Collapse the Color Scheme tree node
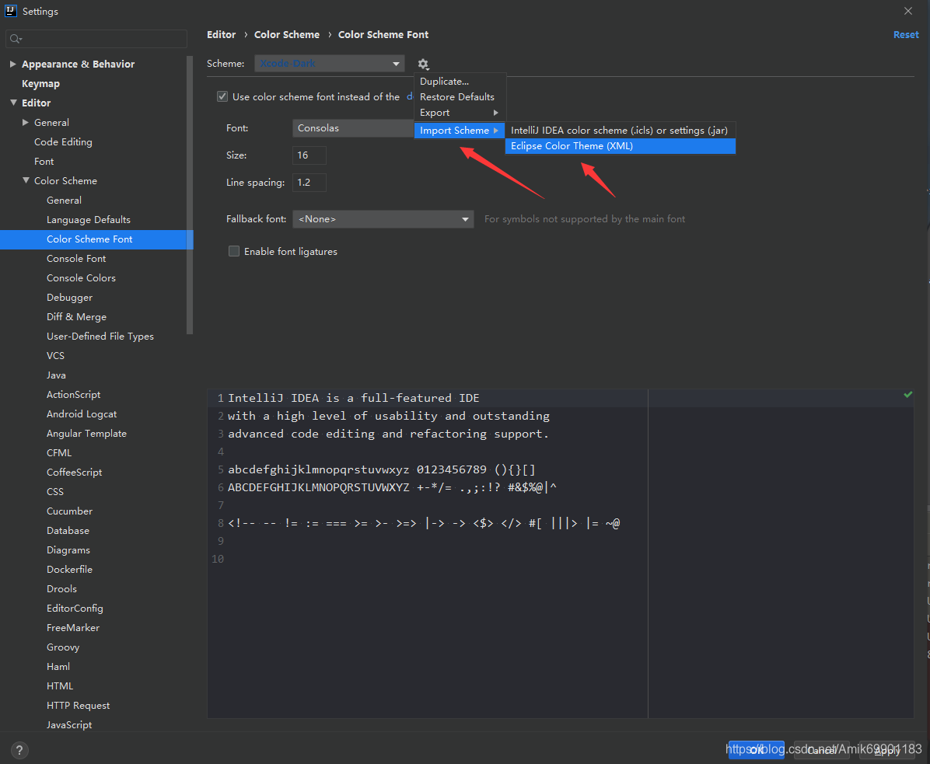Screen dimensions: 930x764 point(26,180)
